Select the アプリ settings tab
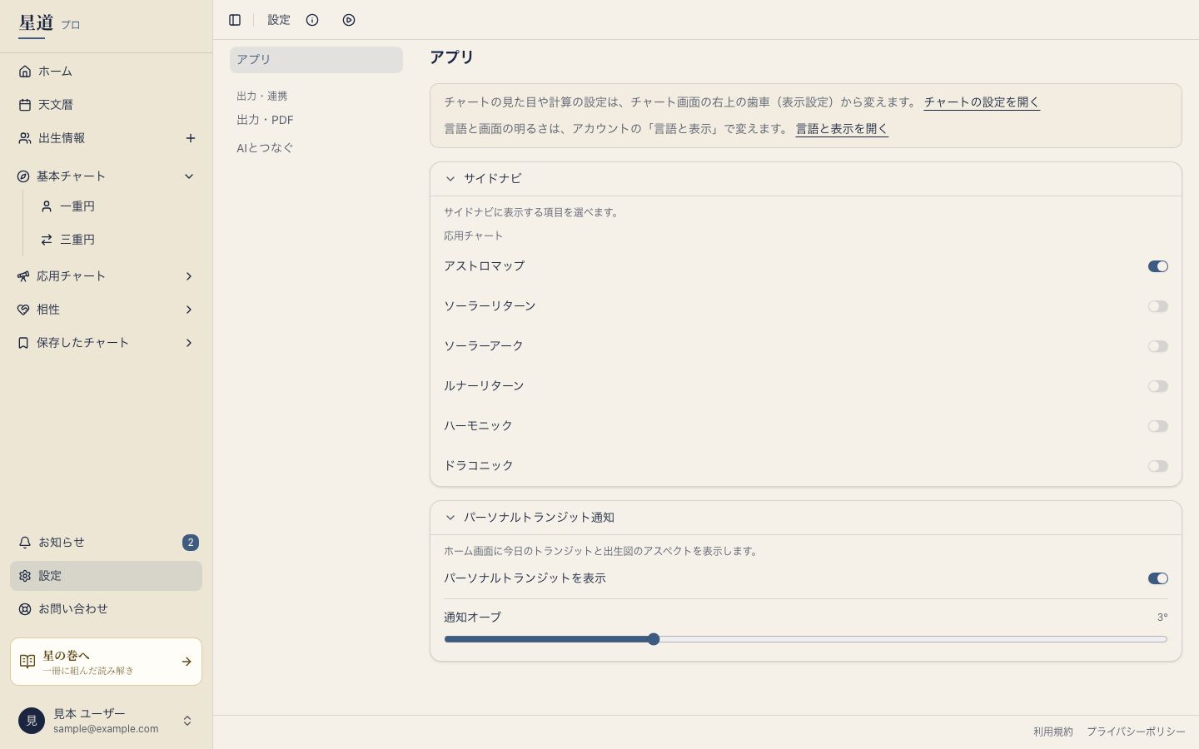Viewport: 1199px width, 749px height. (316, 60)
